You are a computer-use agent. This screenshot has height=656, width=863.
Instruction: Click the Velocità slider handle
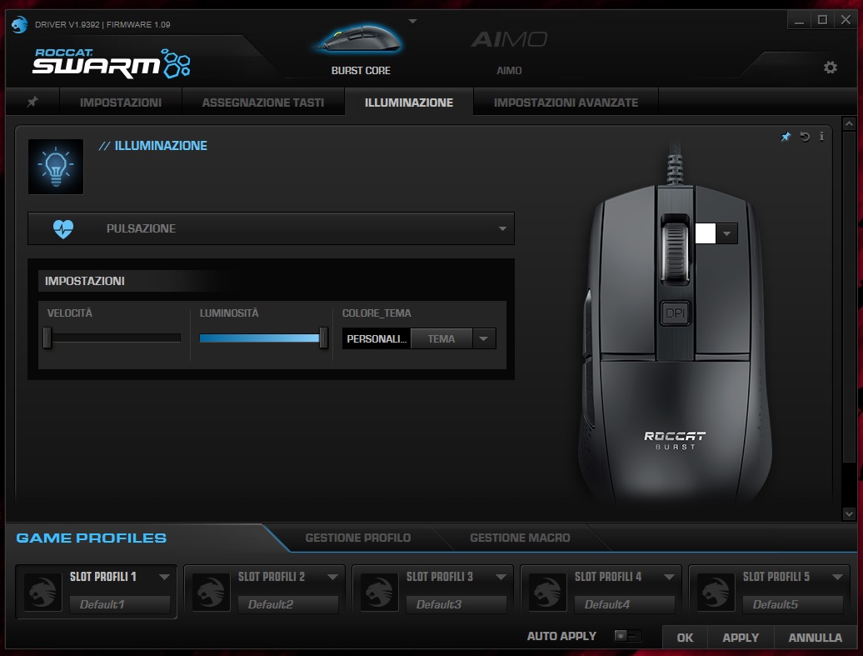point(47,338)
